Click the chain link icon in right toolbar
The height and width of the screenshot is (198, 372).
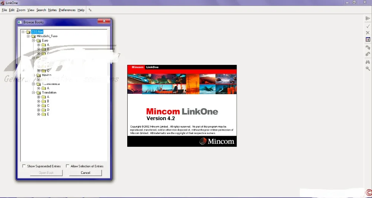point(368,47)
